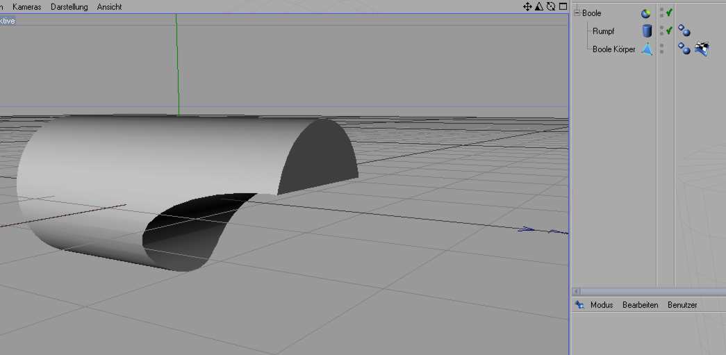Open the Modus menu in attribute manager

pos(602,305)
